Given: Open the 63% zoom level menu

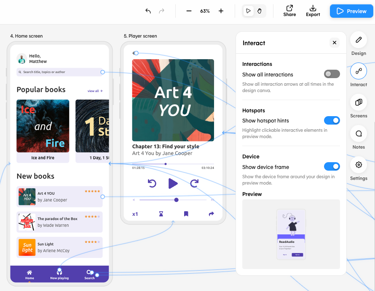Looking at the screenshot, I should [x=205, y=11].
